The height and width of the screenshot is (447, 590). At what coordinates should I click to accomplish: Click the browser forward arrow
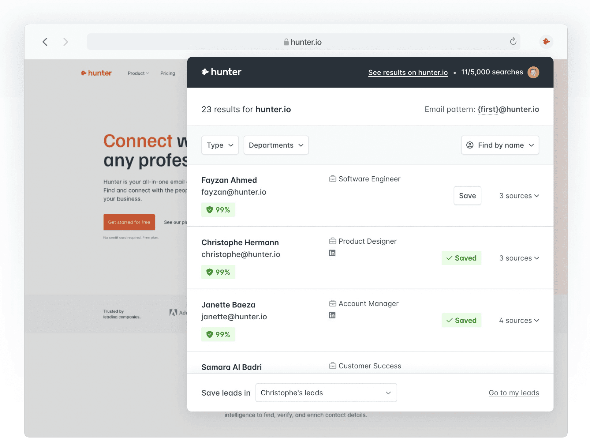point(65,42)
